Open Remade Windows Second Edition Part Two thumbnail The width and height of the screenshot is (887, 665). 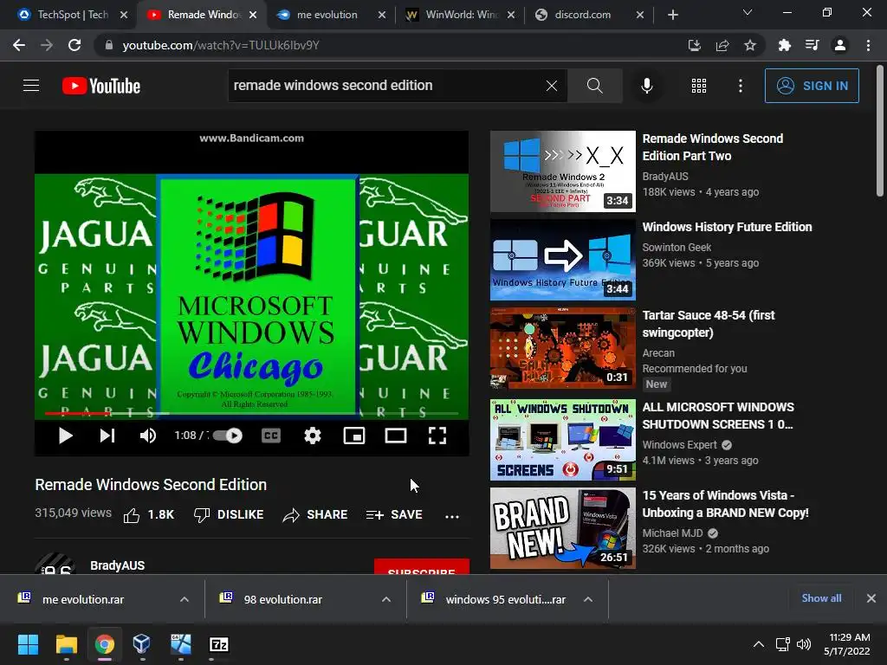563,171
